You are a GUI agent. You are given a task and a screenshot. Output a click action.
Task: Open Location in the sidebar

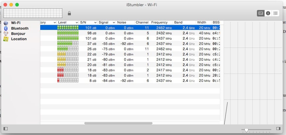[x=19, y=39]
